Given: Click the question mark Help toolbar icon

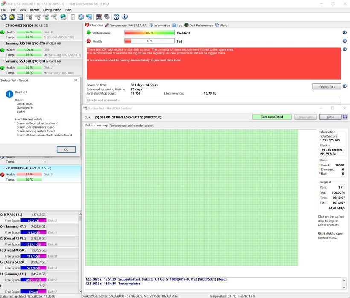Looking at the screenshot, I should coord(116,17).
